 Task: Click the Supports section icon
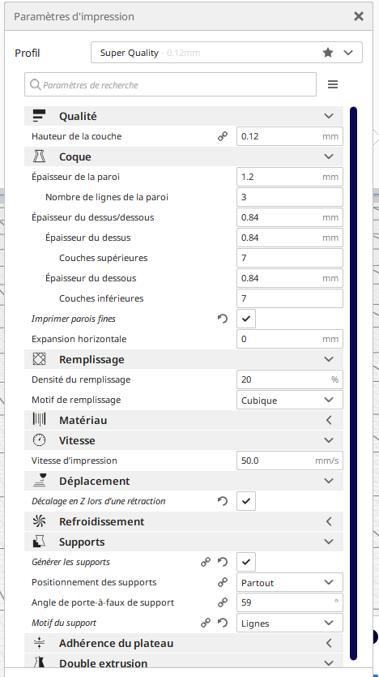click(x=39, y=542)
